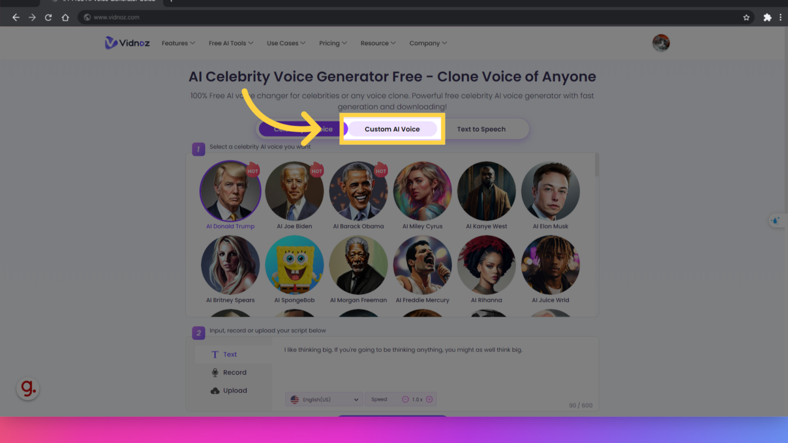Go to browser home page

(65, 17)
